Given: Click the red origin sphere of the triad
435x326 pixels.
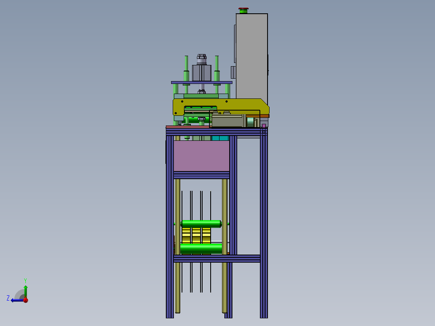Looking at the screenshot, I should (25, 300).
